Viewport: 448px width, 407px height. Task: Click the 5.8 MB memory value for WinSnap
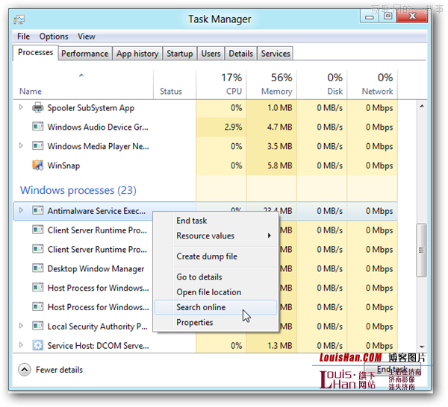280,165
